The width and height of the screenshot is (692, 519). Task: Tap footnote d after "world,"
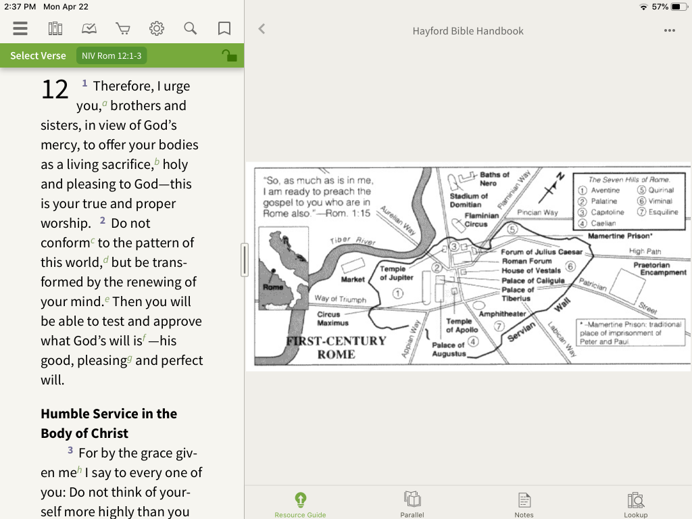[x=106, y=260]
